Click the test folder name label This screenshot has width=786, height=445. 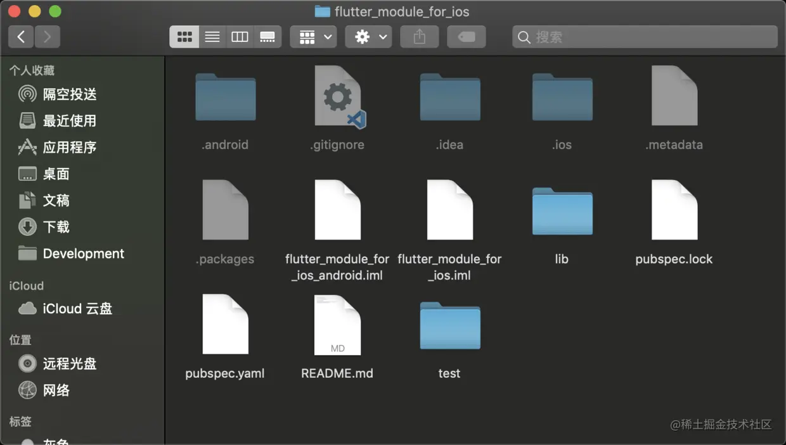pos(449,373)
